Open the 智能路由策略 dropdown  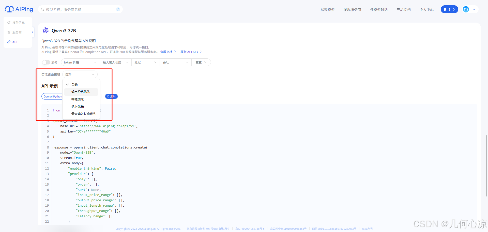80,74
